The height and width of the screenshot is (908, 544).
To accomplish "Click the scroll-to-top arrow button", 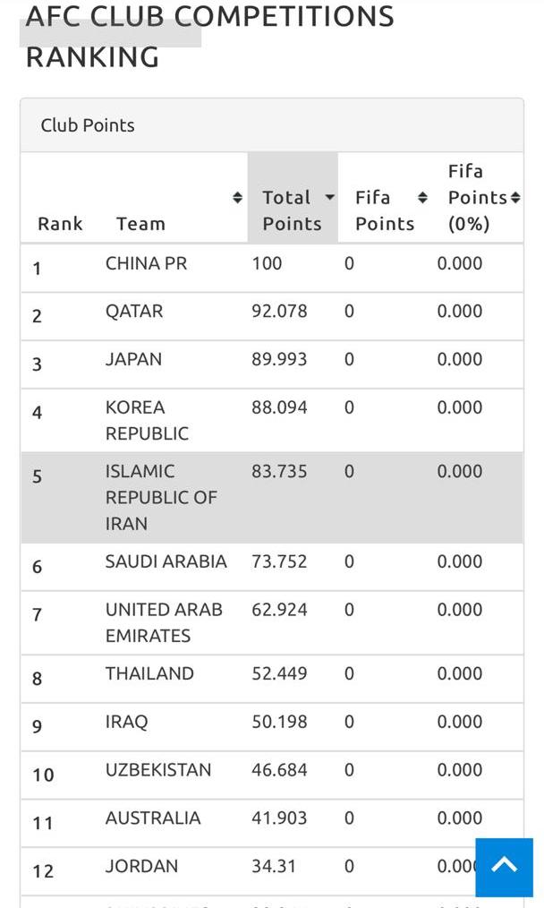I will [x=504, y=867].
